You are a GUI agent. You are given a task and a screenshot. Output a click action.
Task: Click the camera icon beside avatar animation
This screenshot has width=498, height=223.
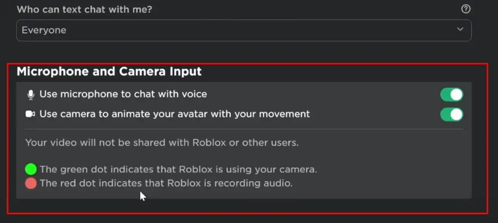(x=30, y=114)
